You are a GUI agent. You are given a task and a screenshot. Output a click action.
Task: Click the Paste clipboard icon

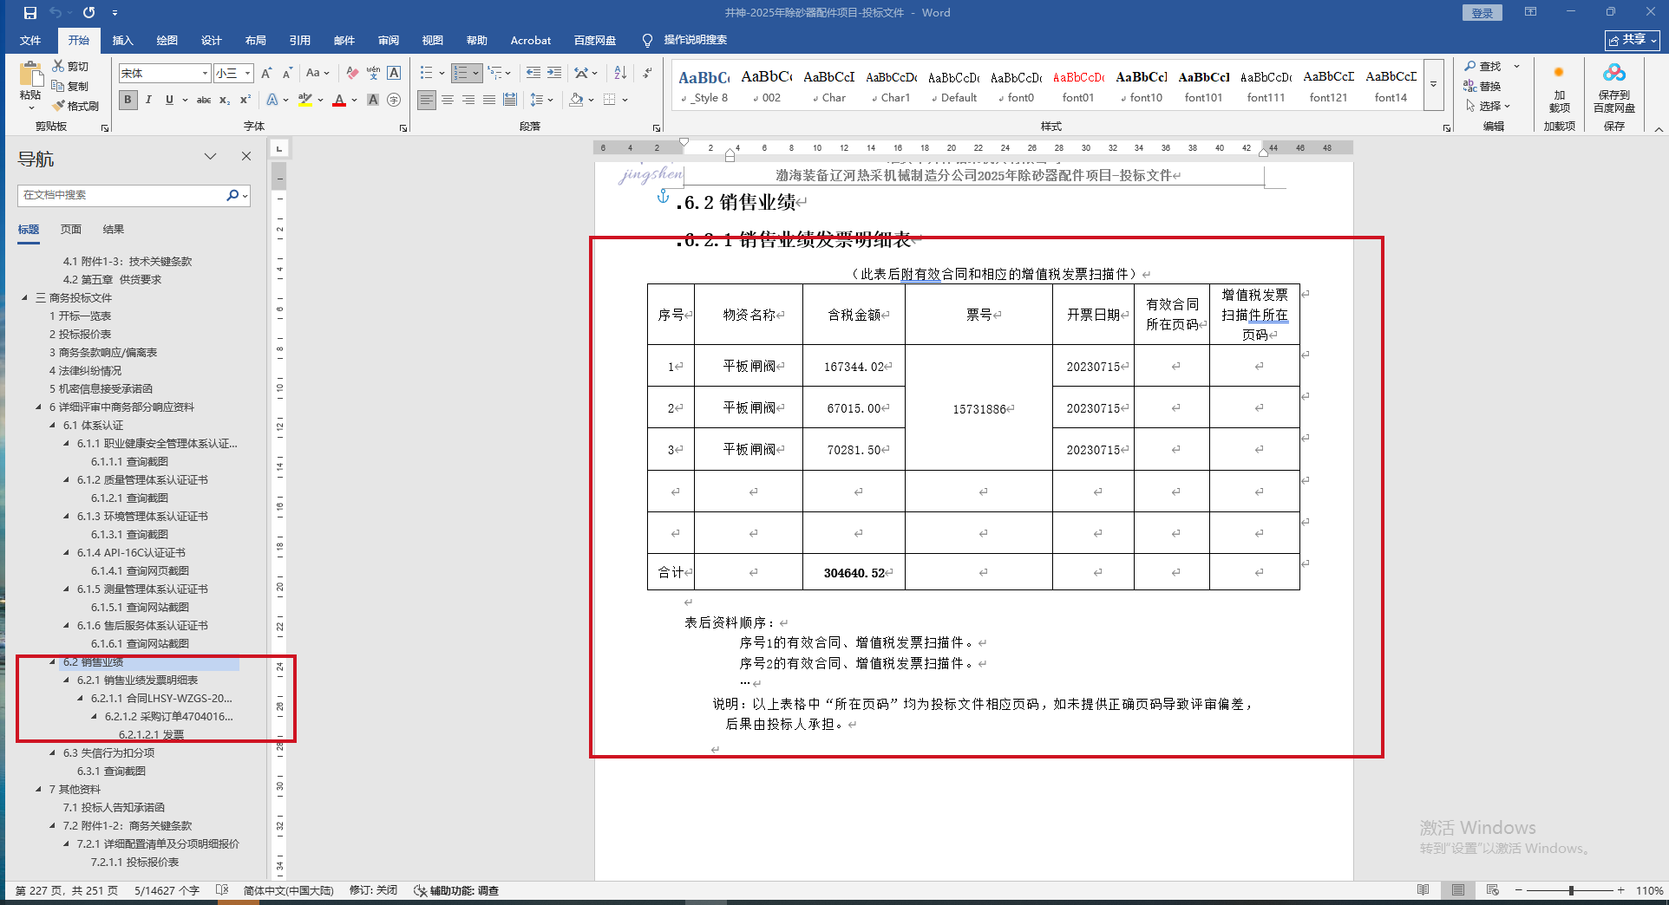click(x=30, y=75)
